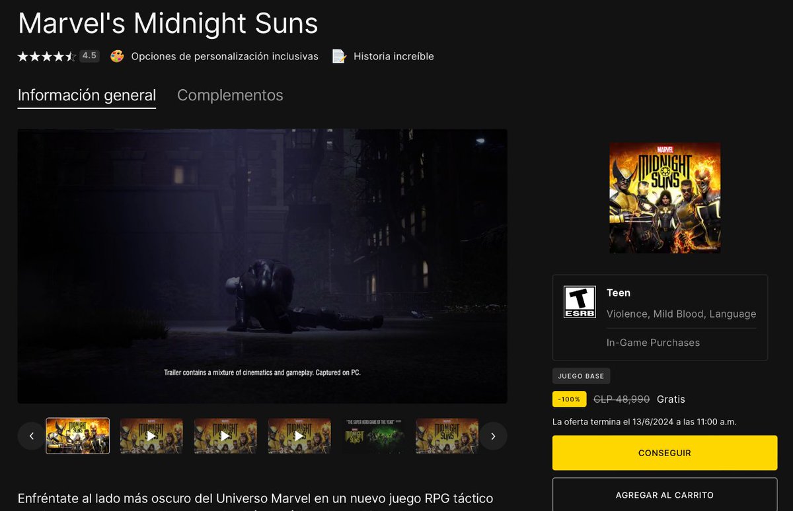Click Opciones de personalización inclusivas label
This screenshot has width=793, height=511.
[x=225, y=57]
